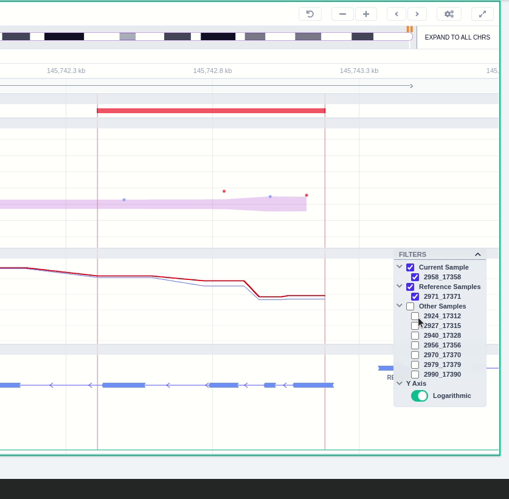Collapse the Current Sample group chevron
Viewport: 509px width, 499px height.
coord(400,267)
